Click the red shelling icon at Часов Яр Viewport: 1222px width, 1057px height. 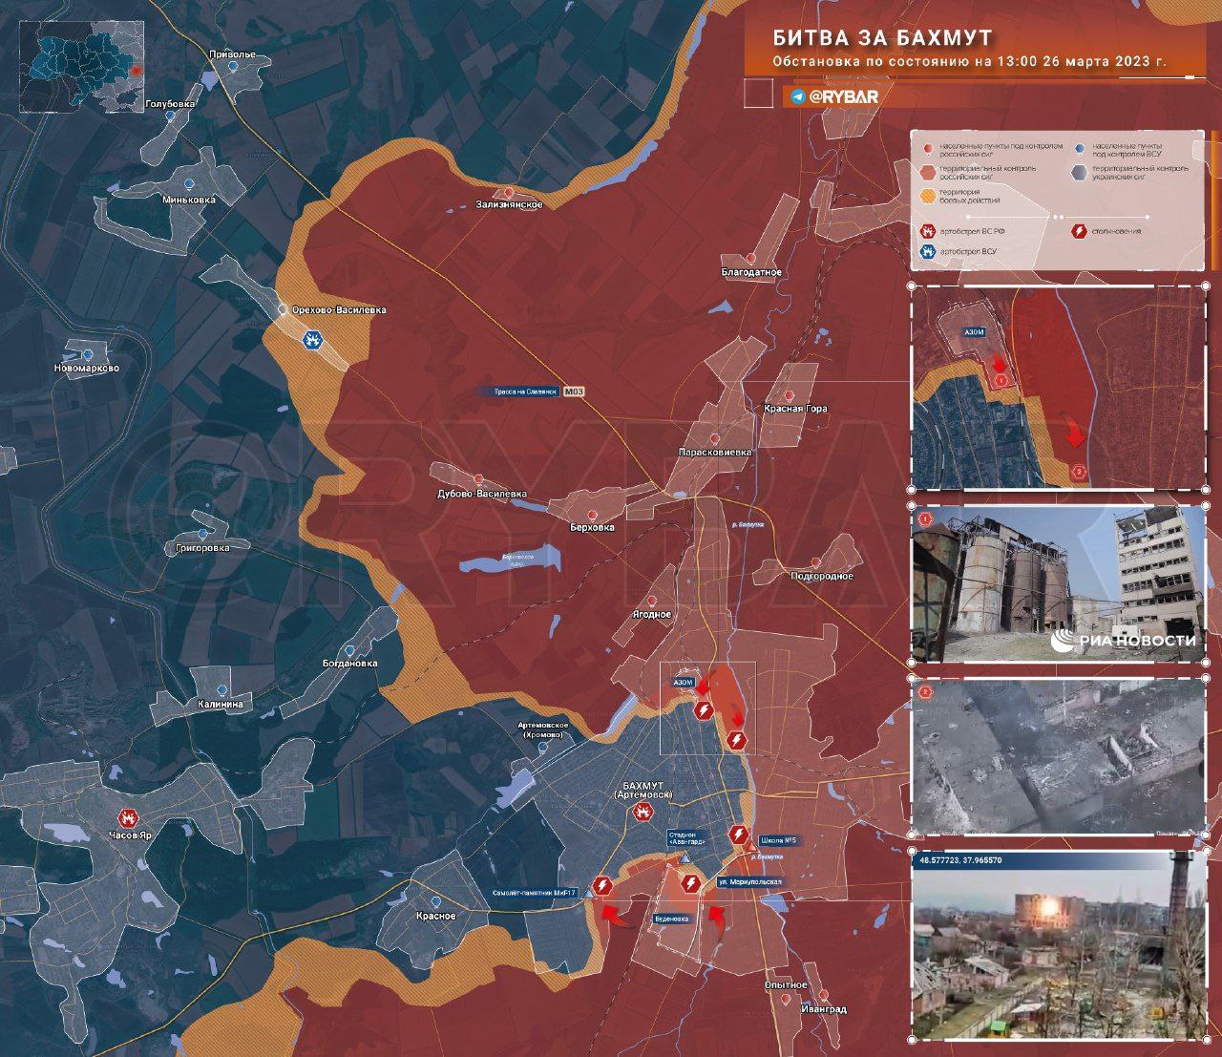click(127, 818)
